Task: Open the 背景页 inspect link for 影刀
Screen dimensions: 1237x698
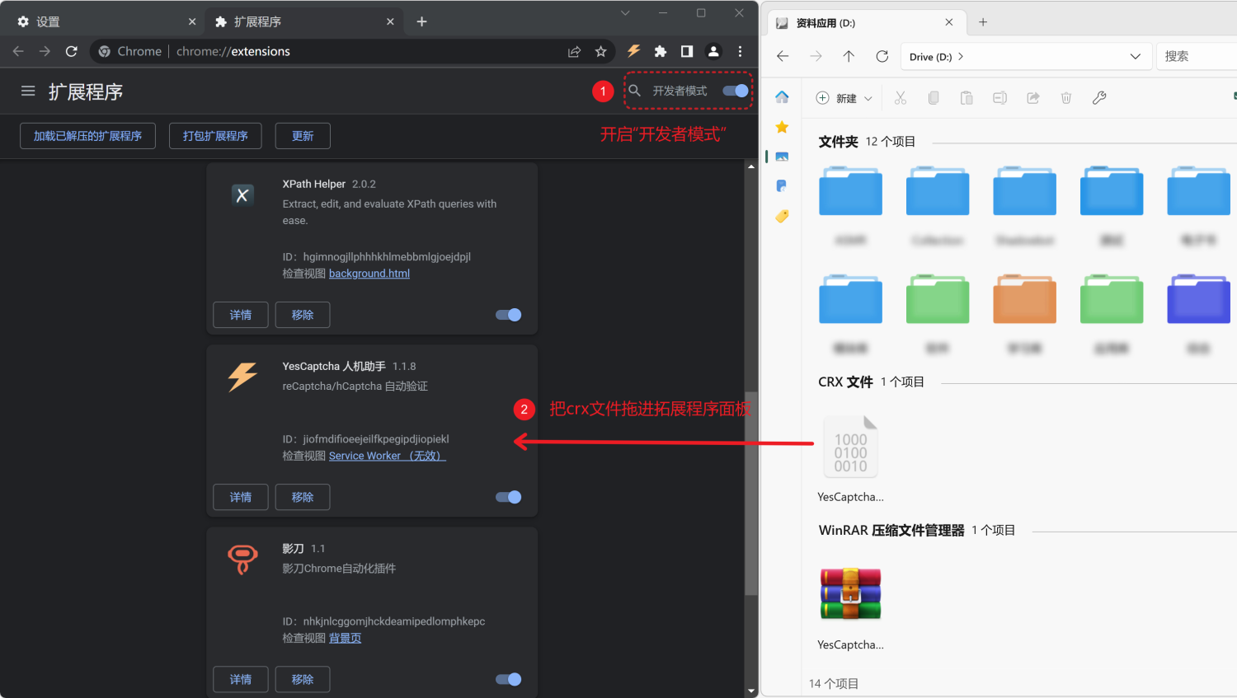Action: click(x=345, y=638)
